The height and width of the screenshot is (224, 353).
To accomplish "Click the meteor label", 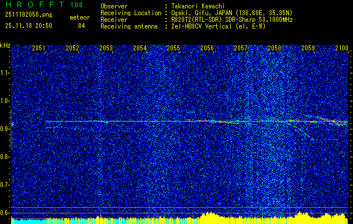I will coord(80,17).
